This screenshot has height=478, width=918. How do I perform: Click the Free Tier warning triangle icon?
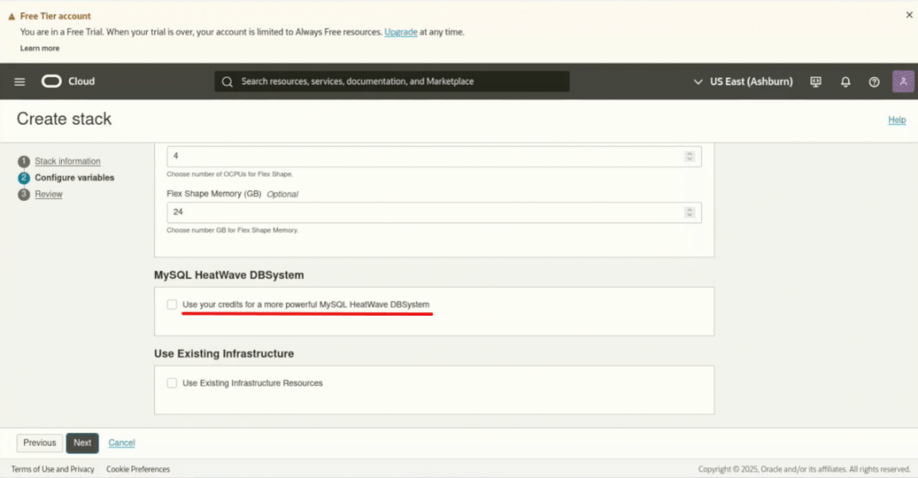(x=12, y=16)
